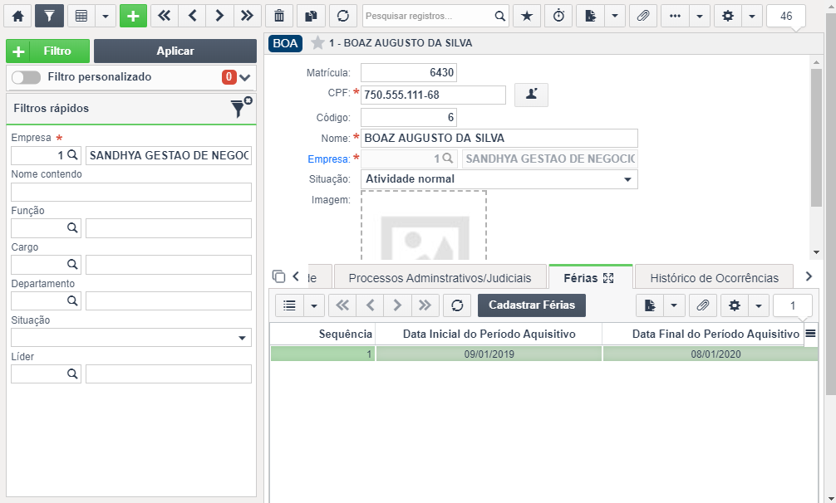The image size is (836, 503).
Task: Refresh the main record list
Action: coord(343,16)
